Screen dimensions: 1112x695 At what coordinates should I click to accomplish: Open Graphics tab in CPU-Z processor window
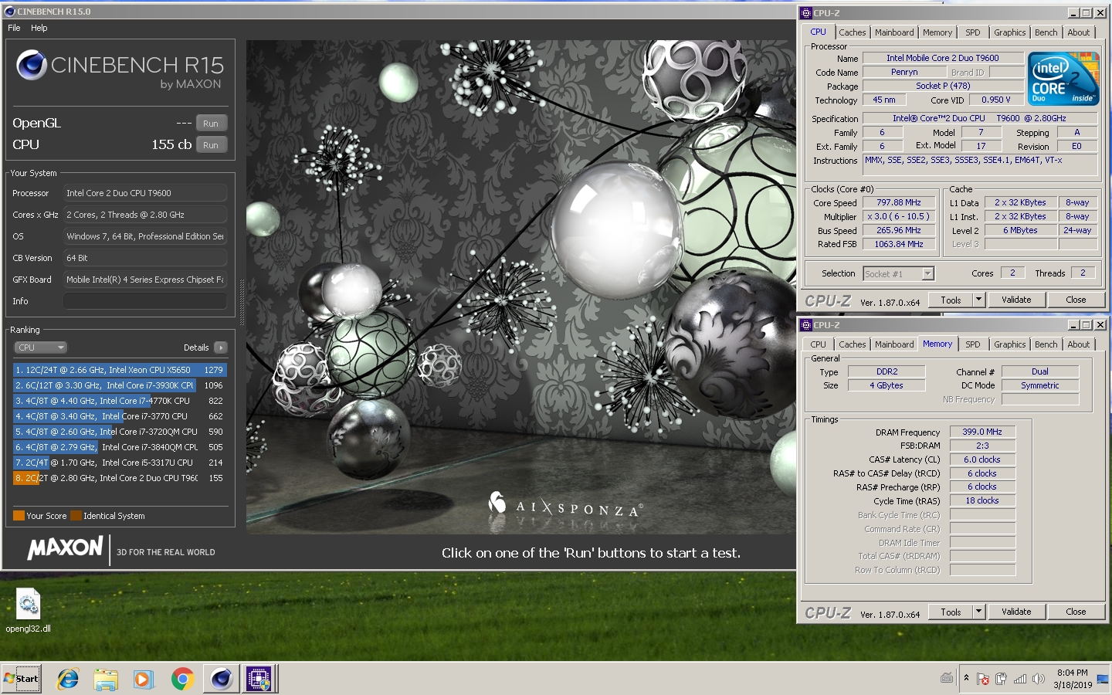1010,32
